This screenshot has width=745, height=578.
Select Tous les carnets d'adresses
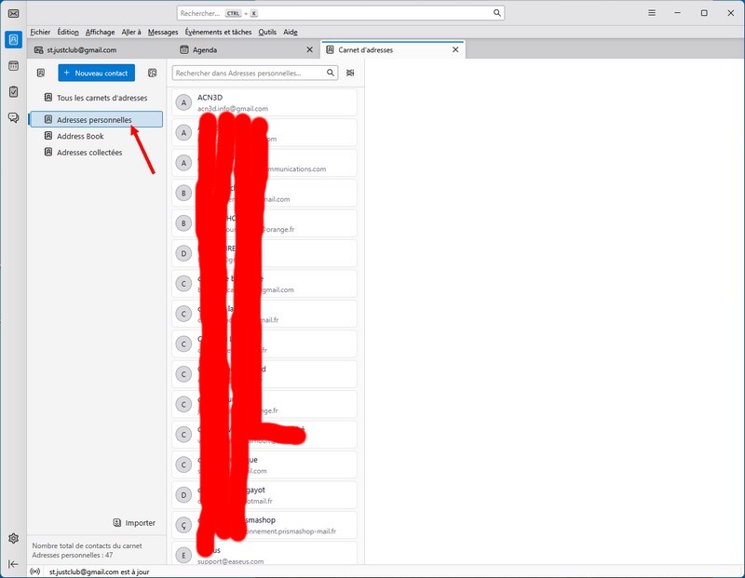[96, 98]
